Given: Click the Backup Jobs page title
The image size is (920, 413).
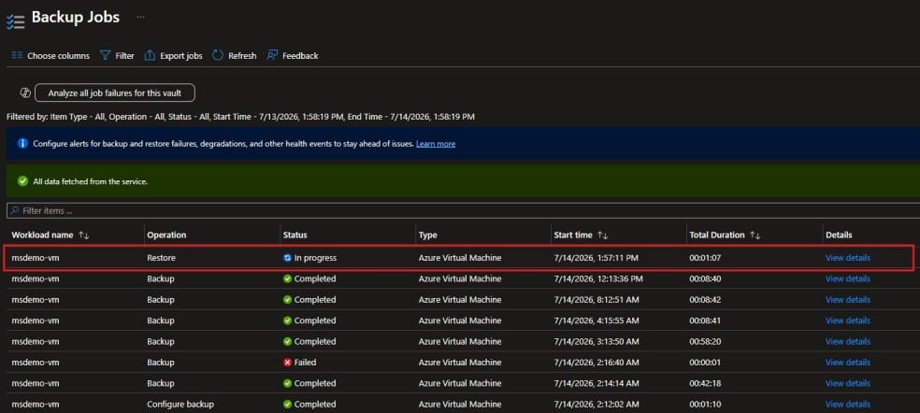Looking at the screenshot, I should click(76, 18).
